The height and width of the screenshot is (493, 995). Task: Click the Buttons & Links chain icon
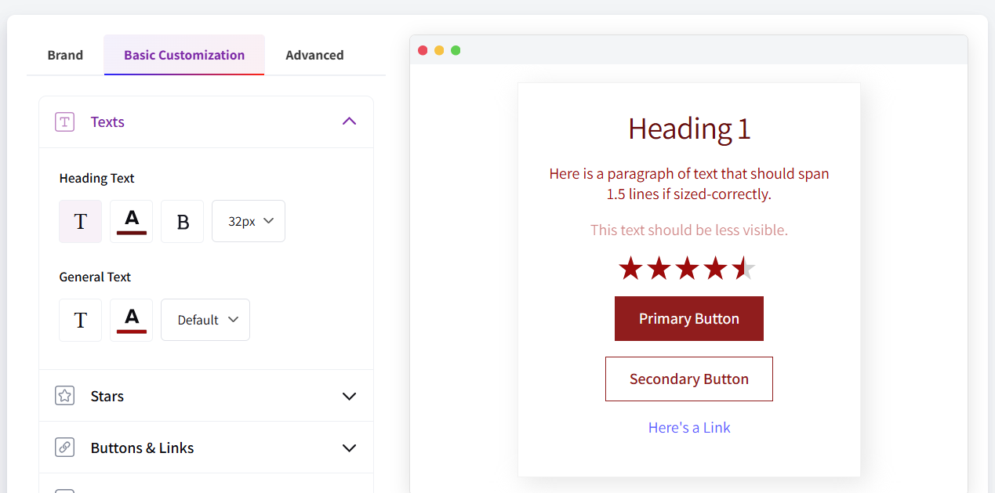click(65, 448)
